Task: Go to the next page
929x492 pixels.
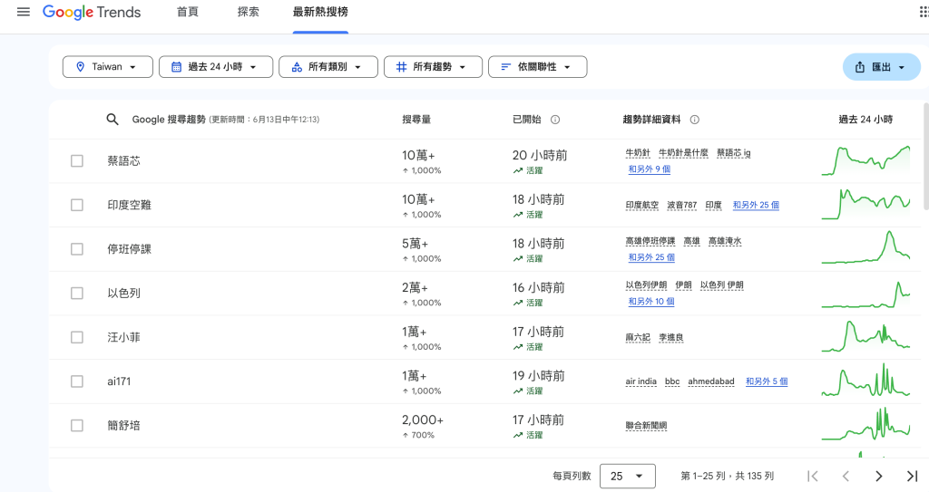Action: pos(879,476)
